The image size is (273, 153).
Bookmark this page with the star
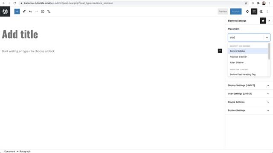coord(246,3)
